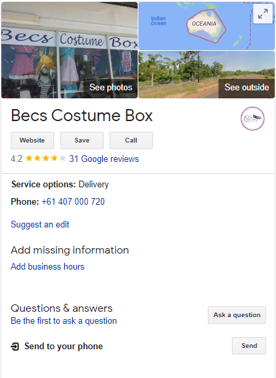Click Be the first to ask a question
This screenshot has height=378, width=276.
pyautogui.click(x=64, y=321)
